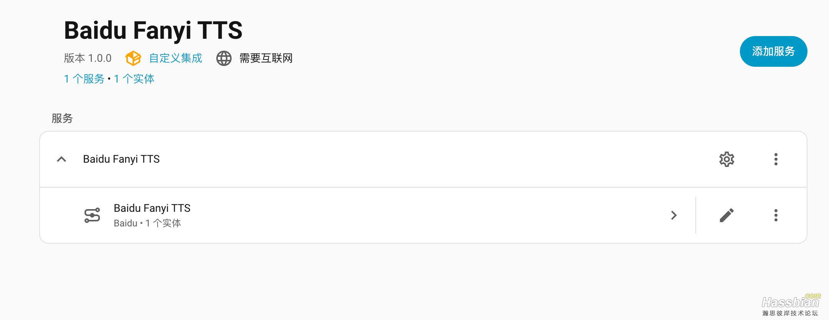The height and width of the screenshot is (320, 829).
Task: Select the Baidu Fanyi TTS service row title
Action: pos(121,159)
